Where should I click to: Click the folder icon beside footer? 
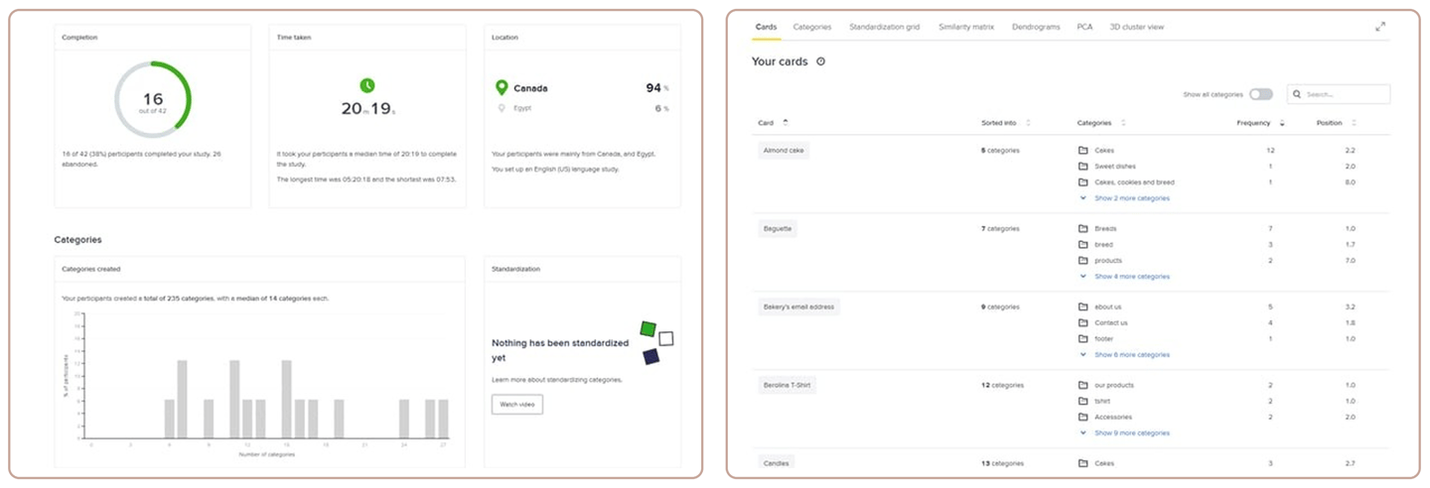pos(1083,339)
